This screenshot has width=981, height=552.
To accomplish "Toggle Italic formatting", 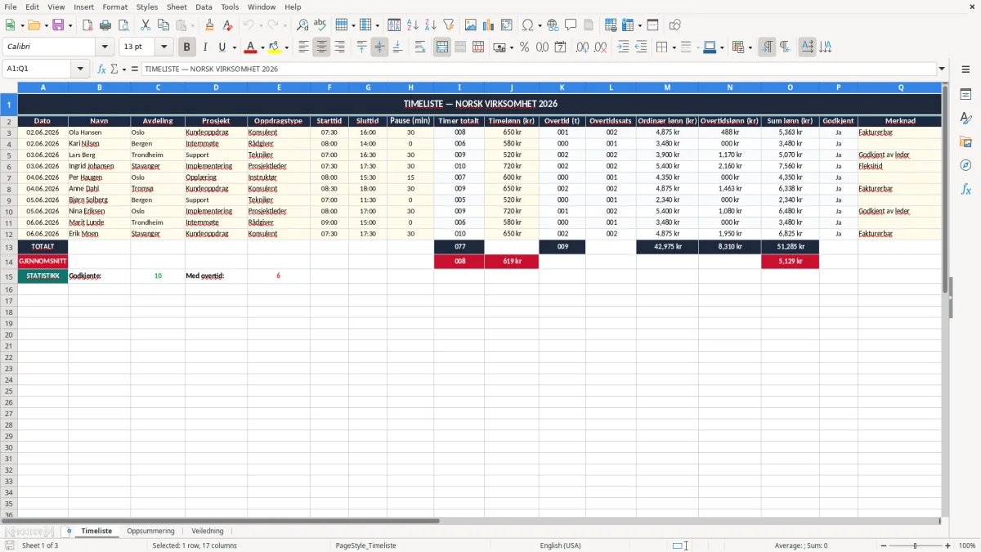I will tap(205, 47).
